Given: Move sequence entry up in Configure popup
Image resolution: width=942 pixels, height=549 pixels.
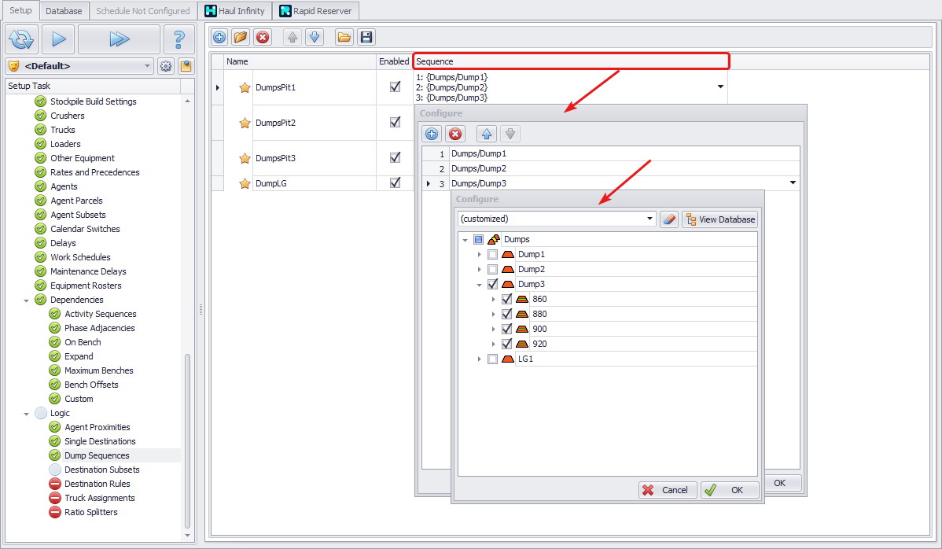Looking at the screenshot, I should pos(487,134).
